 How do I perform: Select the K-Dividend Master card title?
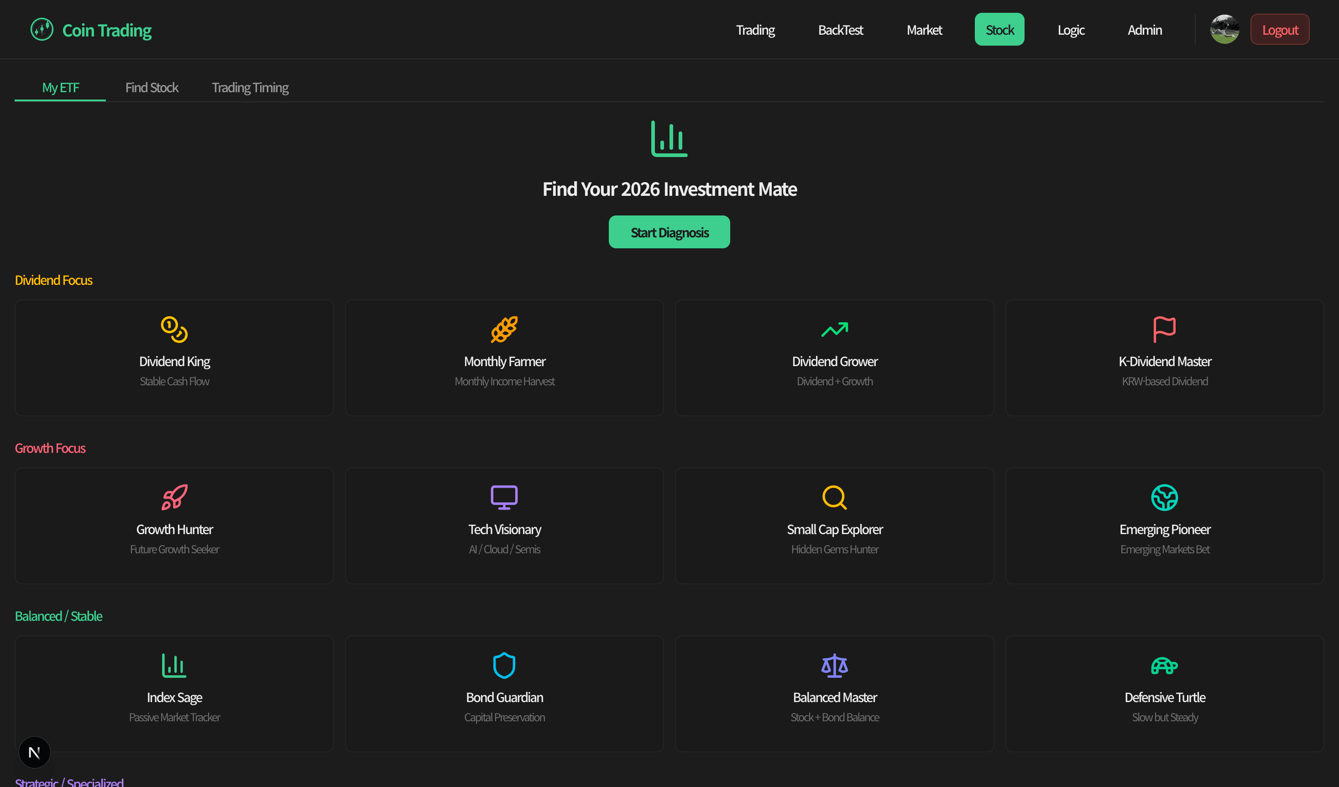pyautogui.click(x=1164, y=362)
